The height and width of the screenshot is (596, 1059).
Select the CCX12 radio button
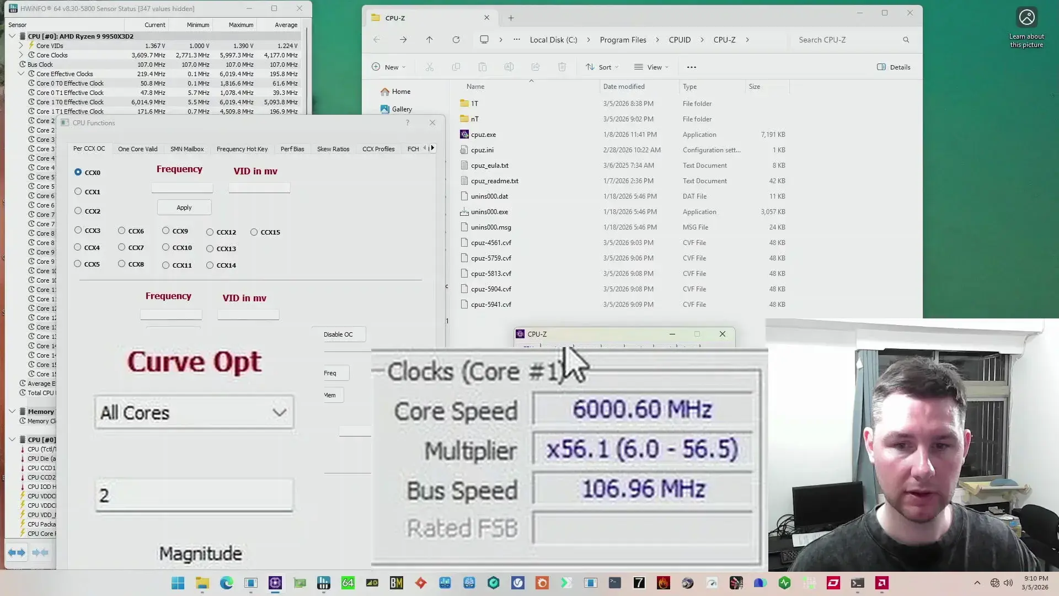coord(210,232)
